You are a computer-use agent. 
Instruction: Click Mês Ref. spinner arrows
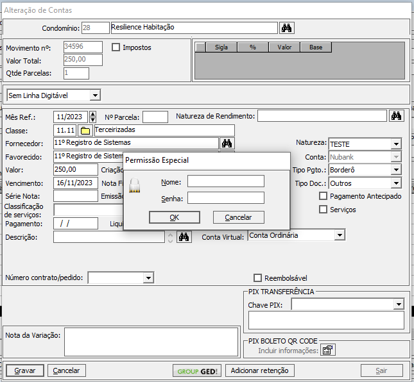click(92, 117)
